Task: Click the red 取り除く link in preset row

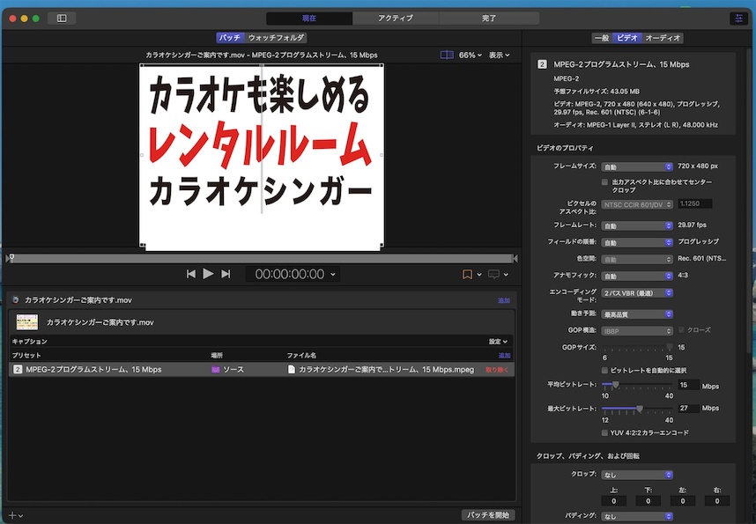Action: point(498,370)
